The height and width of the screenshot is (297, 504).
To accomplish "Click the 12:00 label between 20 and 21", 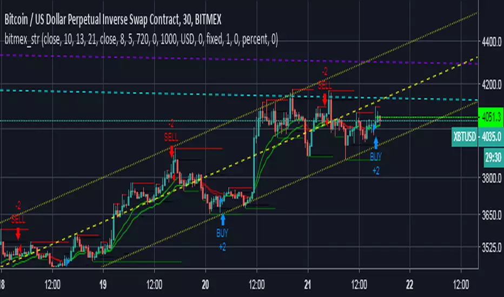I will click(256, 285).
